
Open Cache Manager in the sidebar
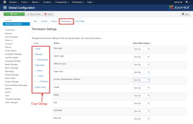point(11,37)
